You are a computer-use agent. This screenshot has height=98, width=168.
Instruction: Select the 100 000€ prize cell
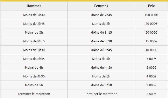(x=151, y=15)
